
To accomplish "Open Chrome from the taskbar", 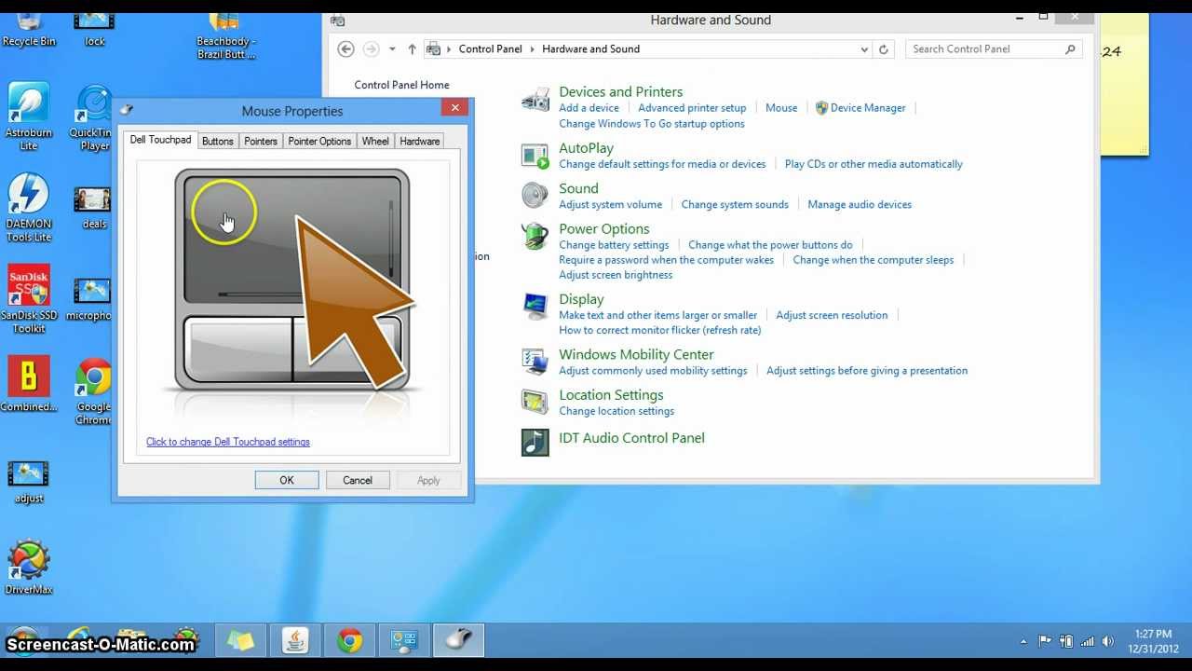I will click(x=350, y=640).
